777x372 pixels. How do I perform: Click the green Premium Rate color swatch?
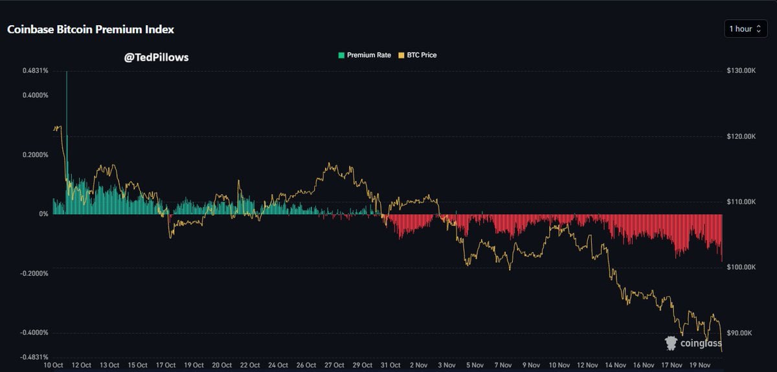(x=341, y=55)
